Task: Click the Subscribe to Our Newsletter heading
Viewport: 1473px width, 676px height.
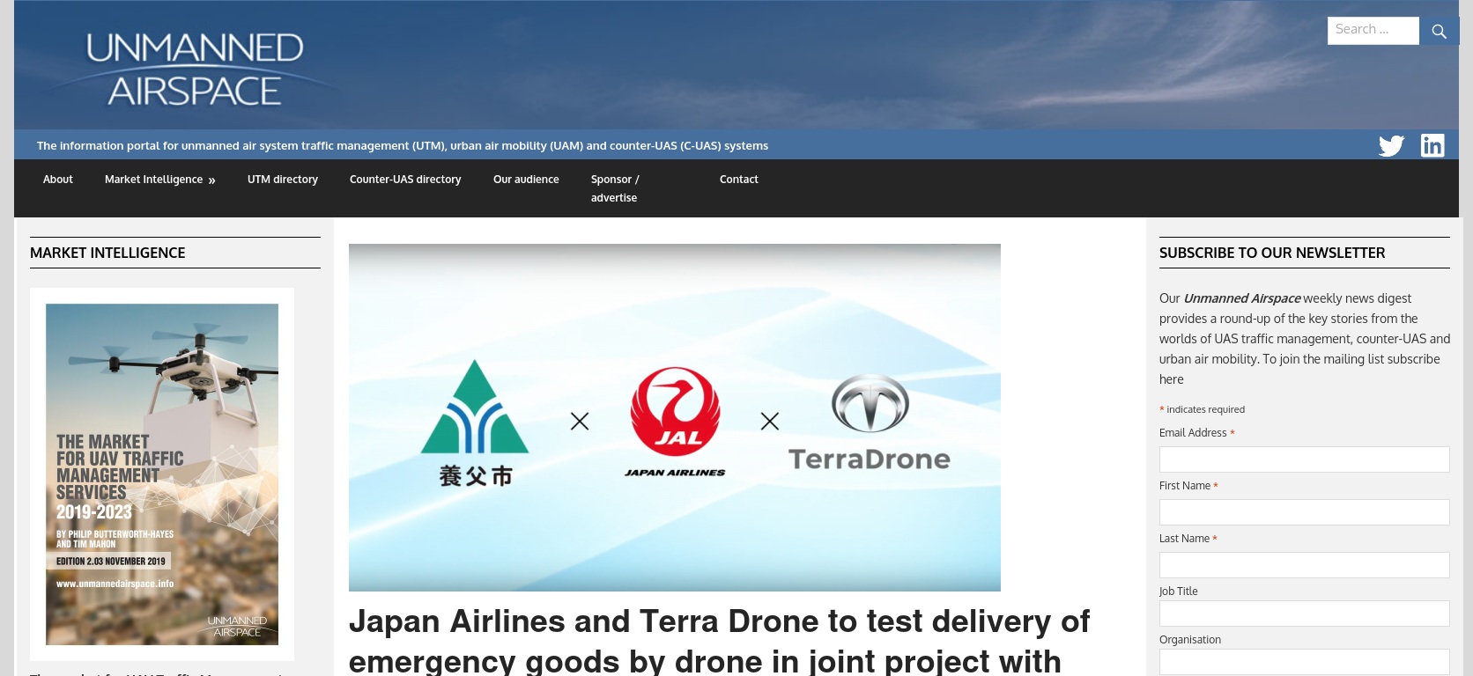Action: point(1272,253)
